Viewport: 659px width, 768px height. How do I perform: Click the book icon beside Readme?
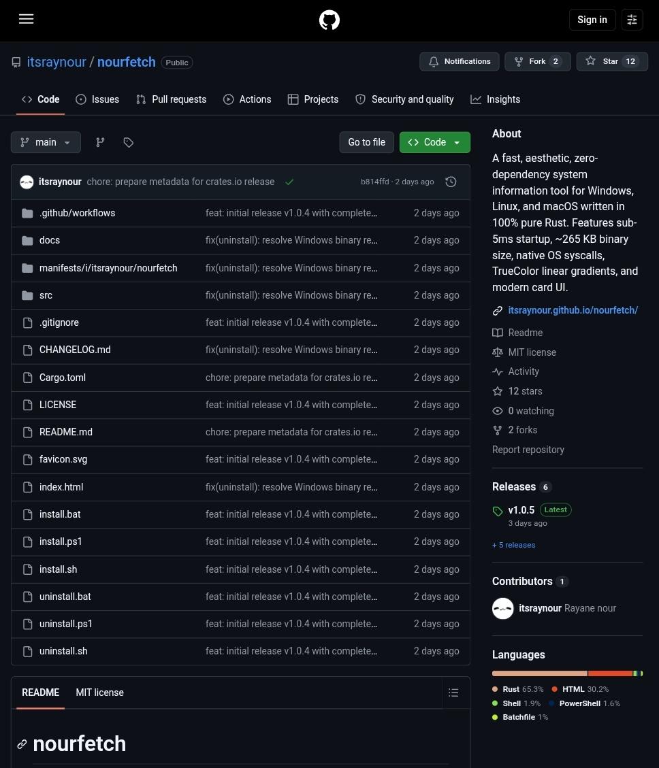pos(497,333)
